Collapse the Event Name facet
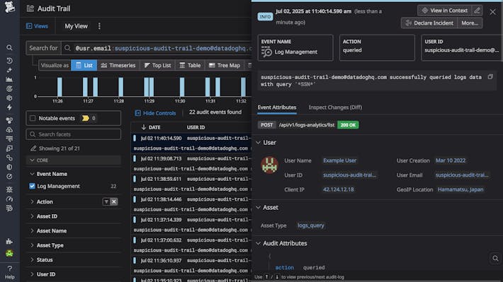The height and width of the screenshot is (282, 503). tap(32, 174)
